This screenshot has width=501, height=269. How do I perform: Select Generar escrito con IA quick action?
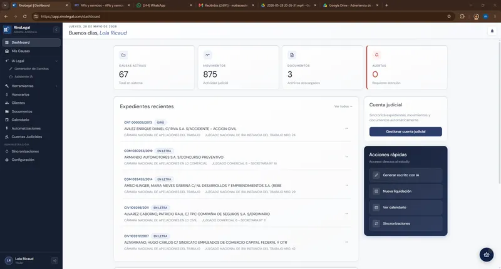pos(405,175)
